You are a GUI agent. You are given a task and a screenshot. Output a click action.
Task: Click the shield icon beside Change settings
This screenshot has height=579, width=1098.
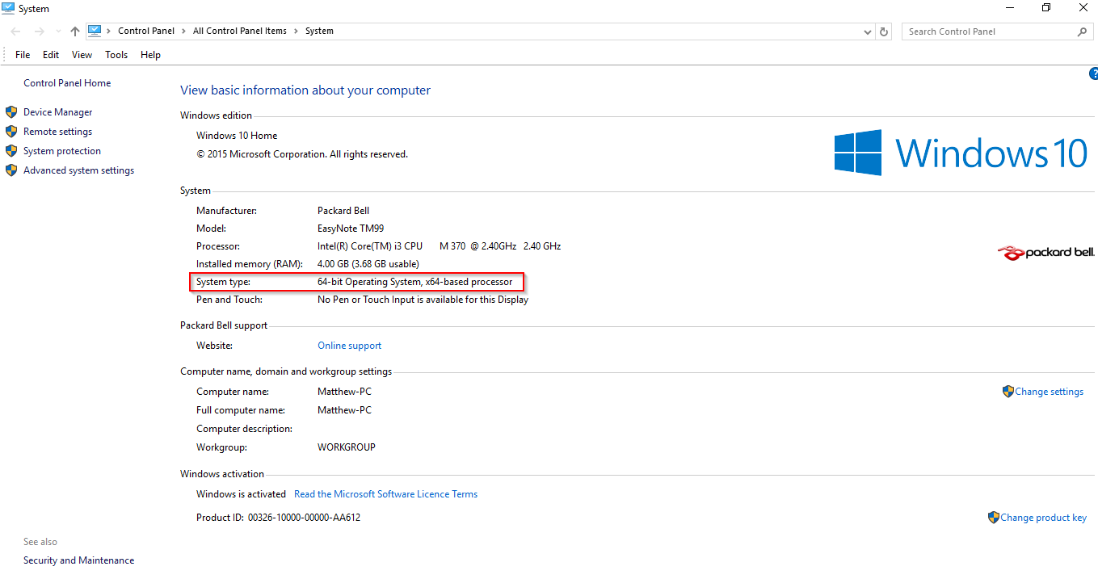click(x=1008, y=392)
